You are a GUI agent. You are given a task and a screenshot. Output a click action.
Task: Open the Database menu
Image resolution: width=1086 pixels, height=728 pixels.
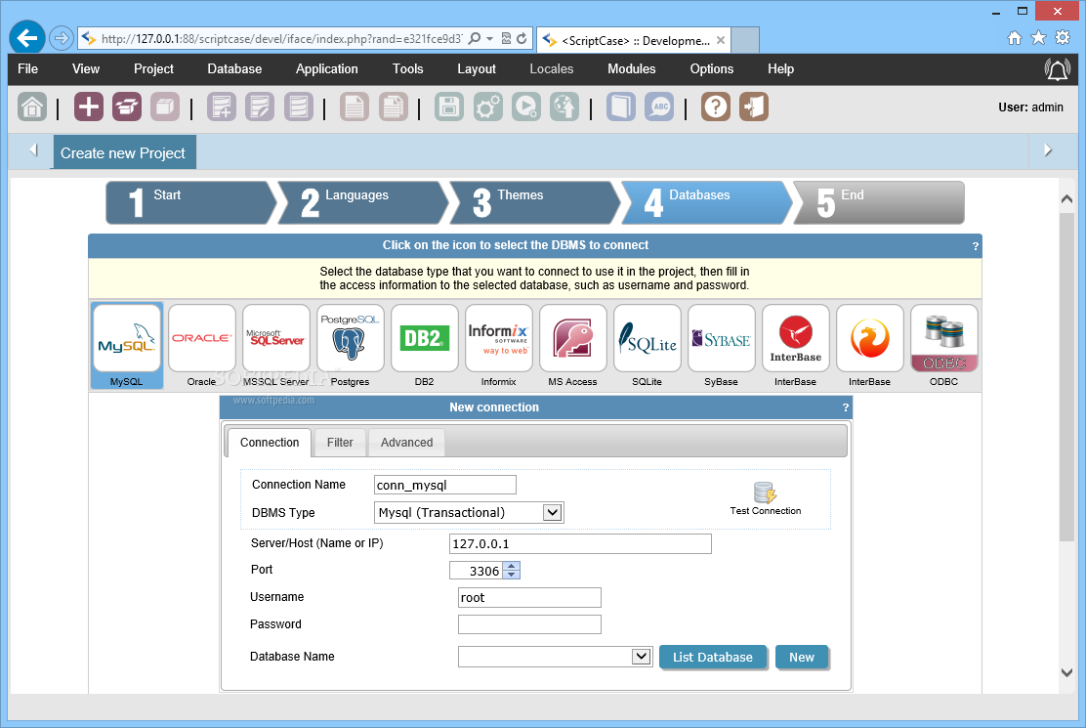tap(234, 68)
